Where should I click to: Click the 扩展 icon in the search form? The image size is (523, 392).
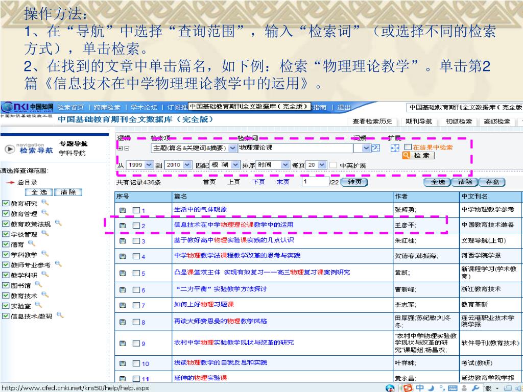[x=395, y=148]
